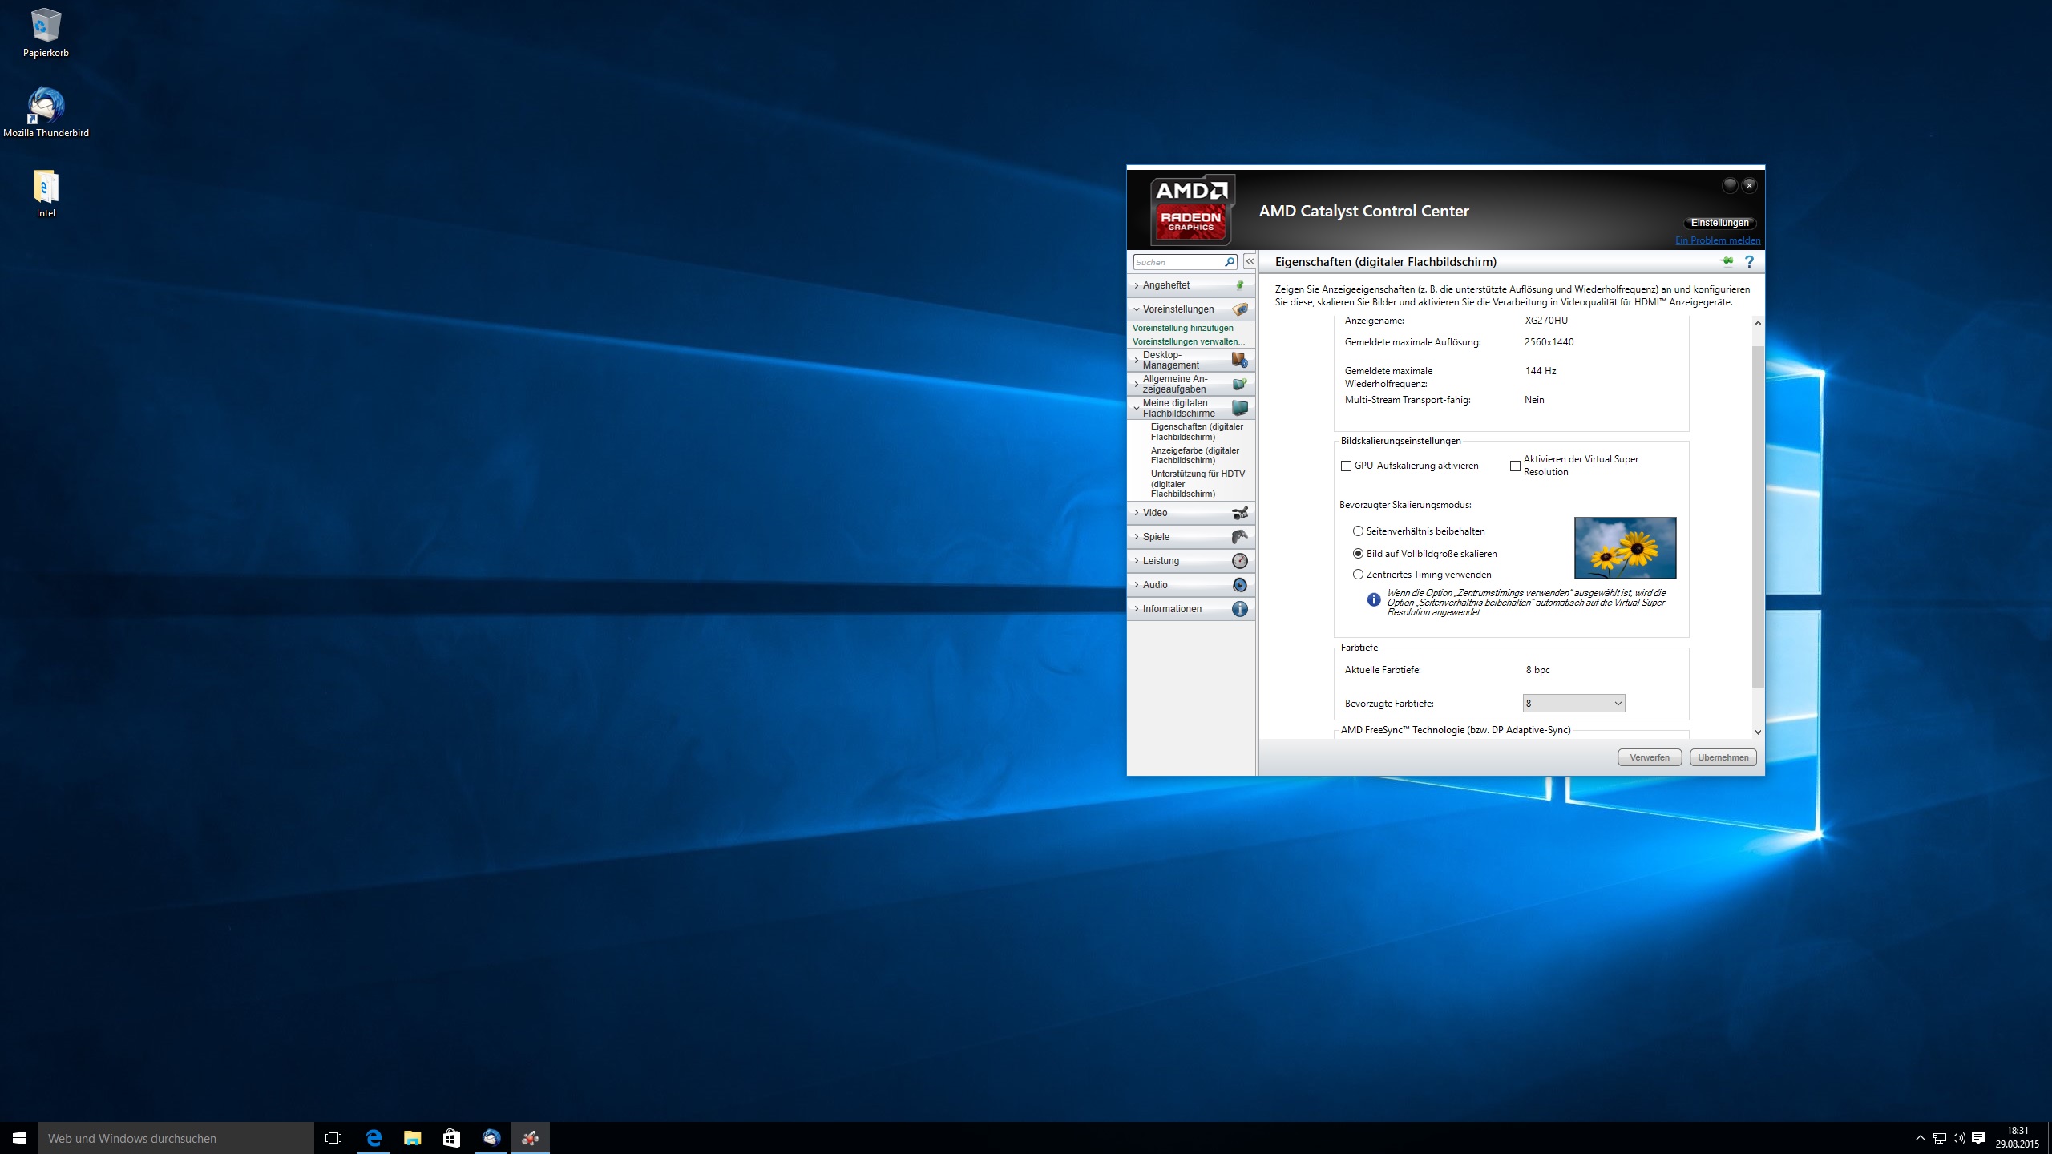This screenshot has height=1154, width=2052.
Task: Click the vertical scrollbar down arrow
Action: (1758, 732)
